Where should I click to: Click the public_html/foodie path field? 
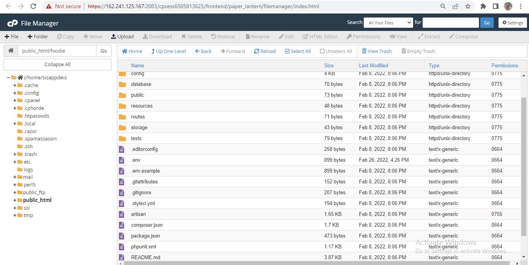coord(57,51)
